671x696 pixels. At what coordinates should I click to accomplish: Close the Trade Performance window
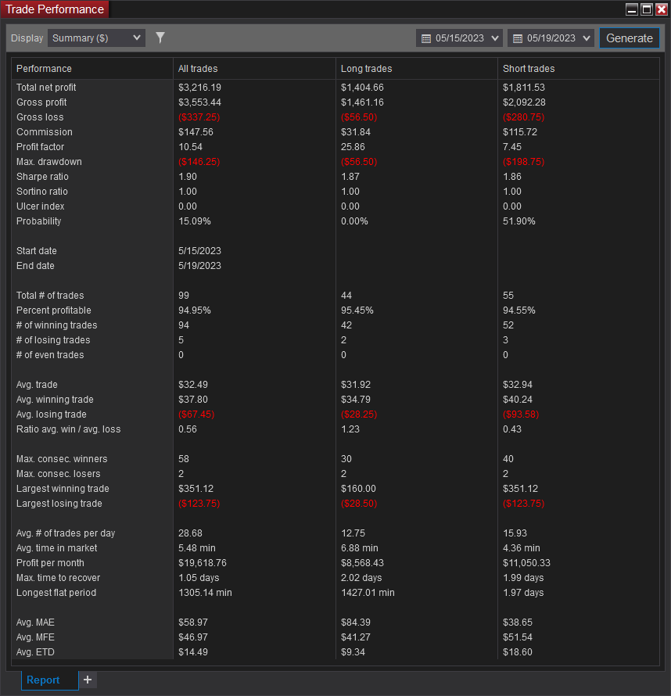tap(662, 9)
